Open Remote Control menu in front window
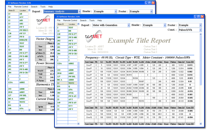Viewport: 211px width, 130px height. click(x=70, y=20)
